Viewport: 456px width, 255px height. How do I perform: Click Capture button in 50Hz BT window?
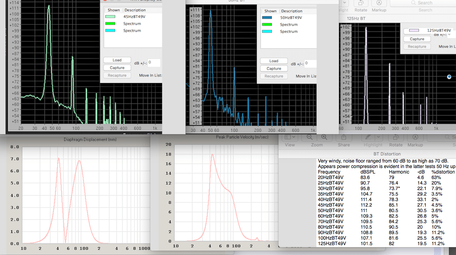[274, 68]
